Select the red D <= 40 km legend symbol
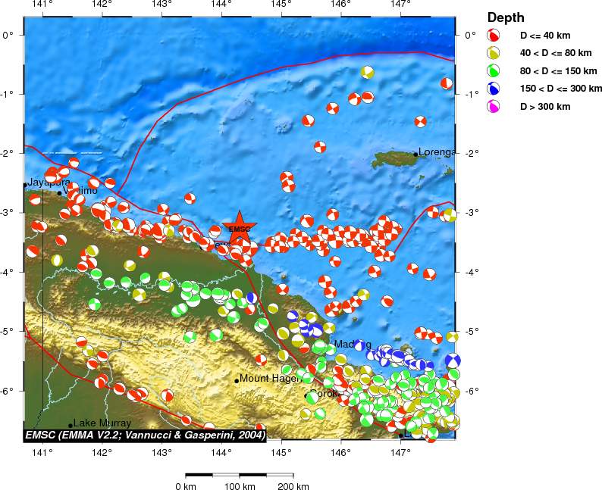The image size is (602, 490). tap(494, 36)
